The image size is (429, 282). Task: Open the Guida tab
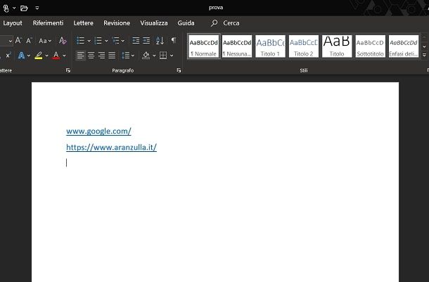pyautogui.click(x=186, y=23)
